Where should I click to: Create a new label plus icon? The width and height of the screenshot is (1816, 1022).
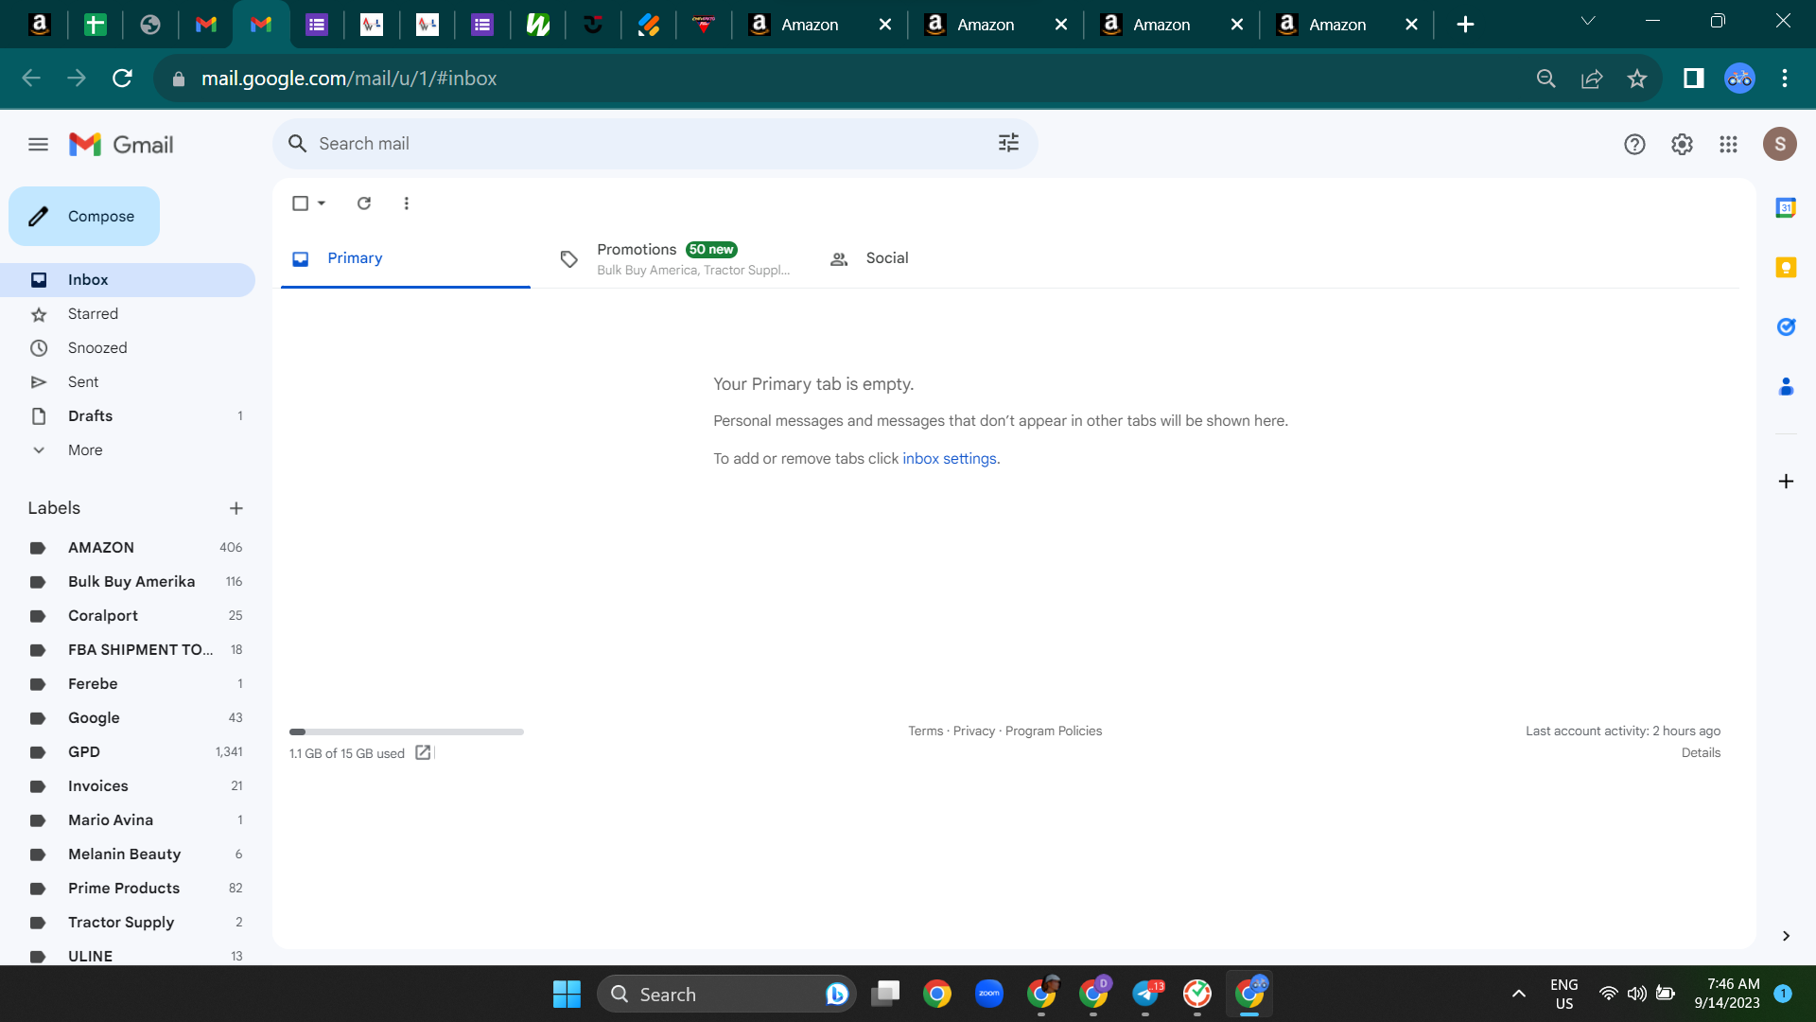point(236,508)
